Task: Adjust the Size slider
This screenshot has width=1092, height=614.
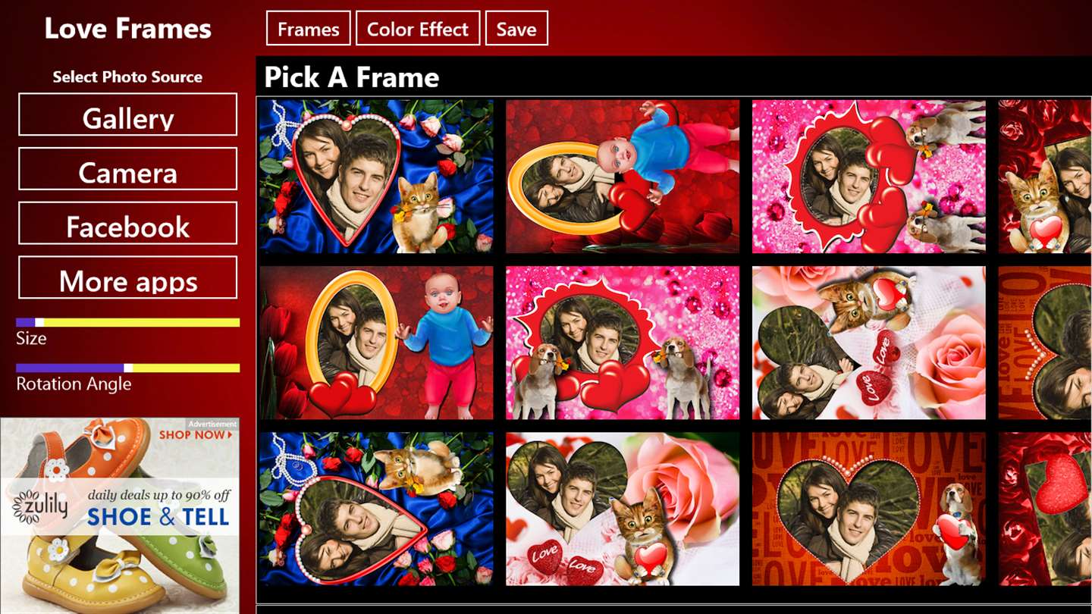Action: click(x=127, y=322)
